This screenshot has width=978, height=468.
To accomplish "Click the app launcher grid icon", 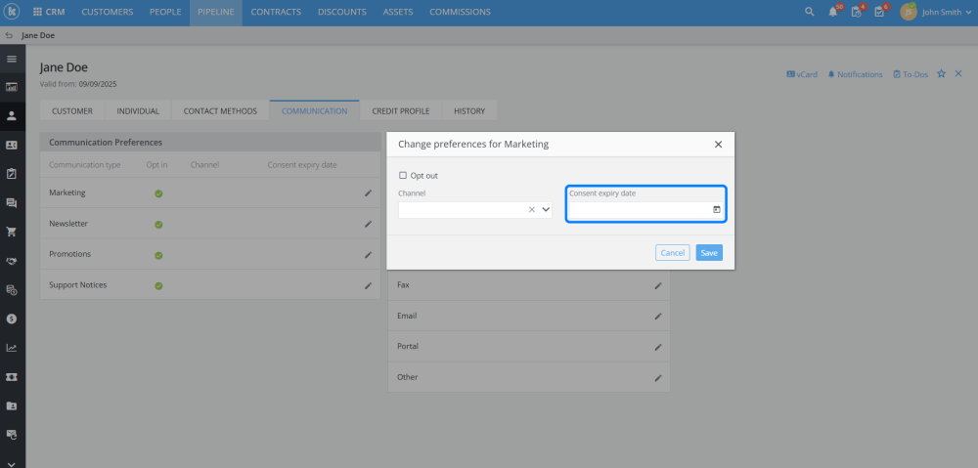I will pos(37,12).
